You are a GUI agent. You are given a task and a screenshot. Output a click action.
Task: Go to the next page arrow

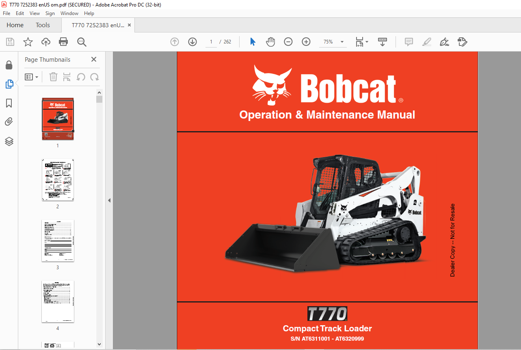[x=192, y=42]
